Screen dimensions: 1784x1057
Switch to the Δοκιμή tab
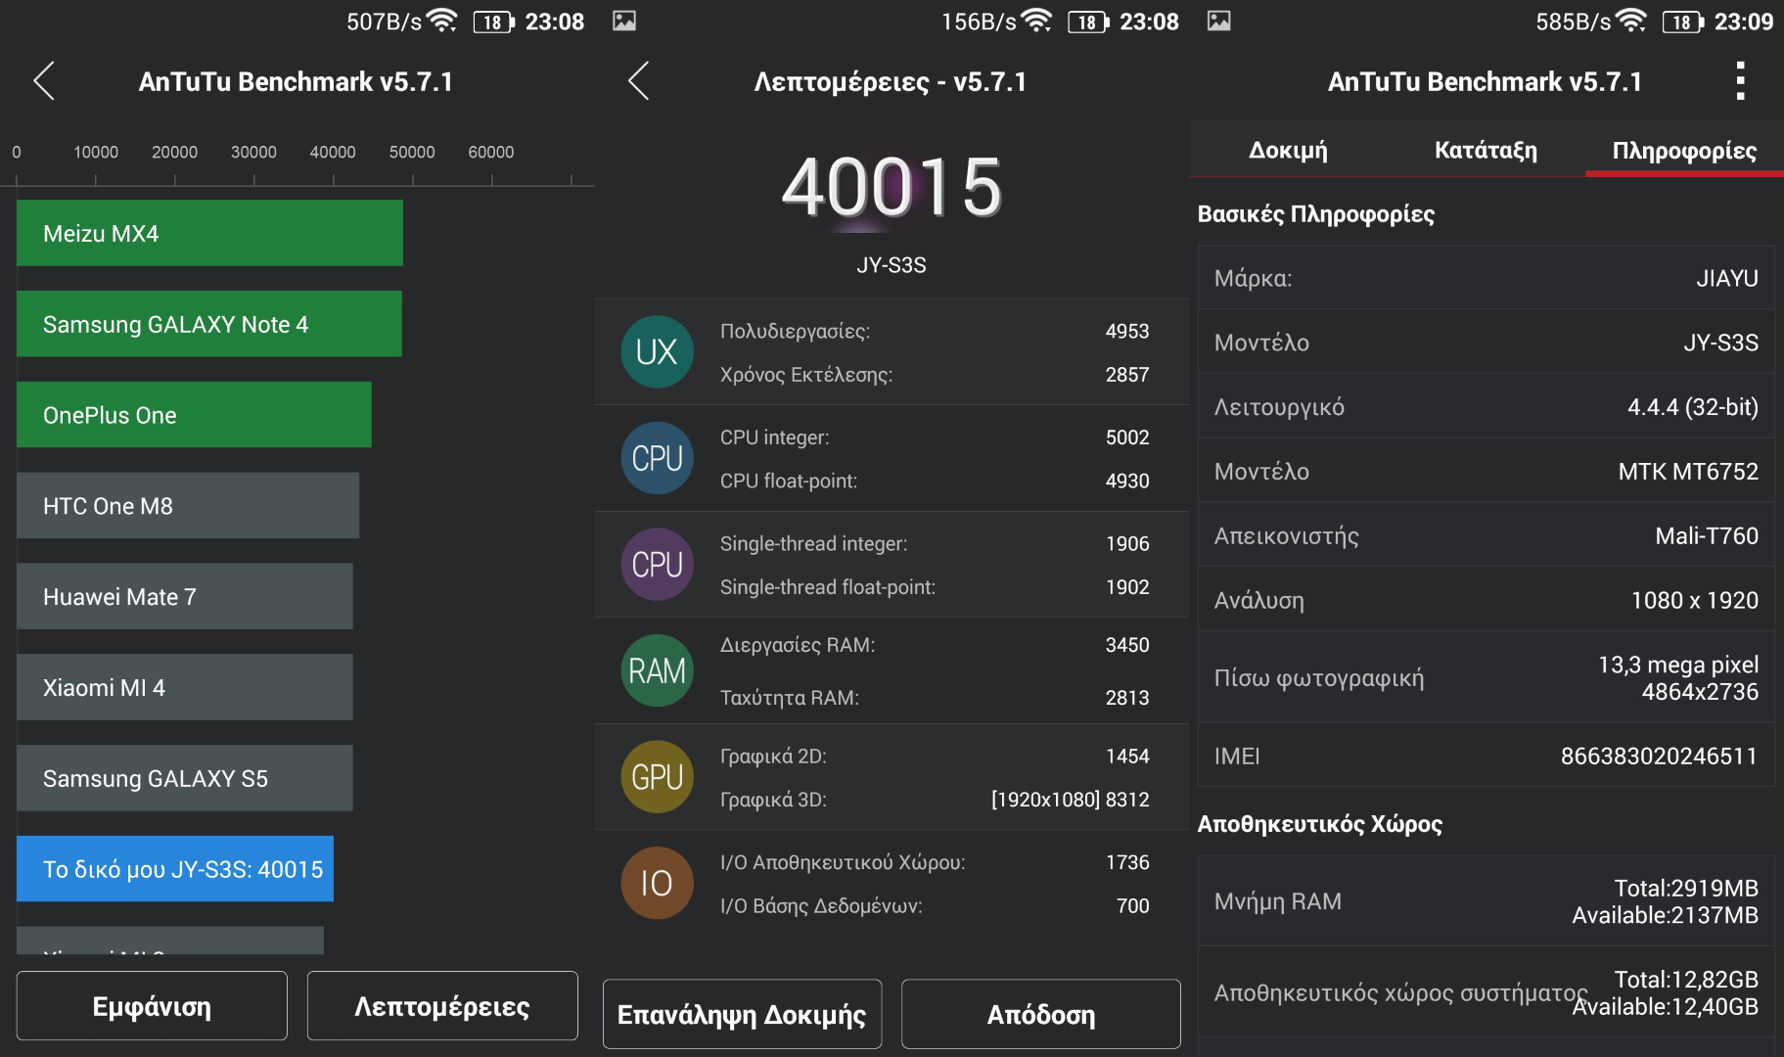[1288, 150]
